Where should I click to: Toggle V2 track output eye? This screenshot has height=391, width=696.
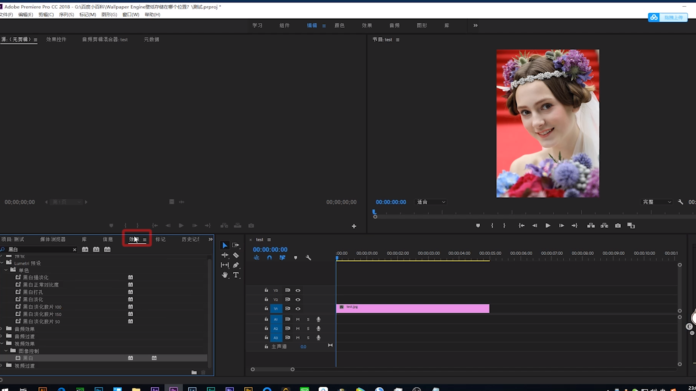[x=298, y=300]
